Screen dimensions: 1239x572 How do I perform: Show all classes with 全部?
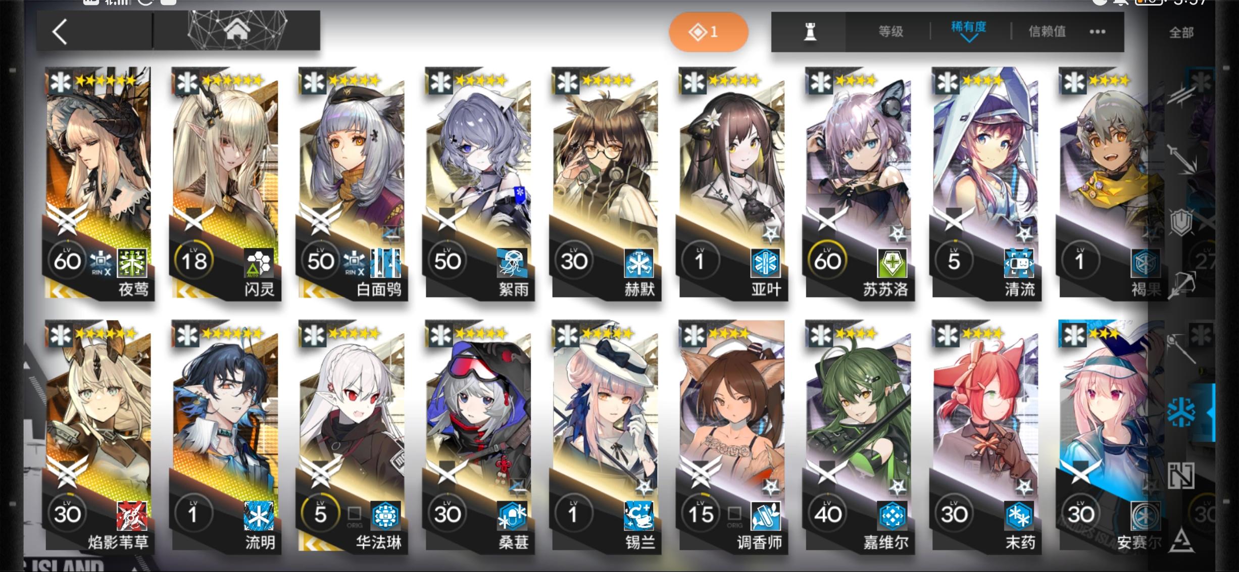click(x=1181, y=33)
